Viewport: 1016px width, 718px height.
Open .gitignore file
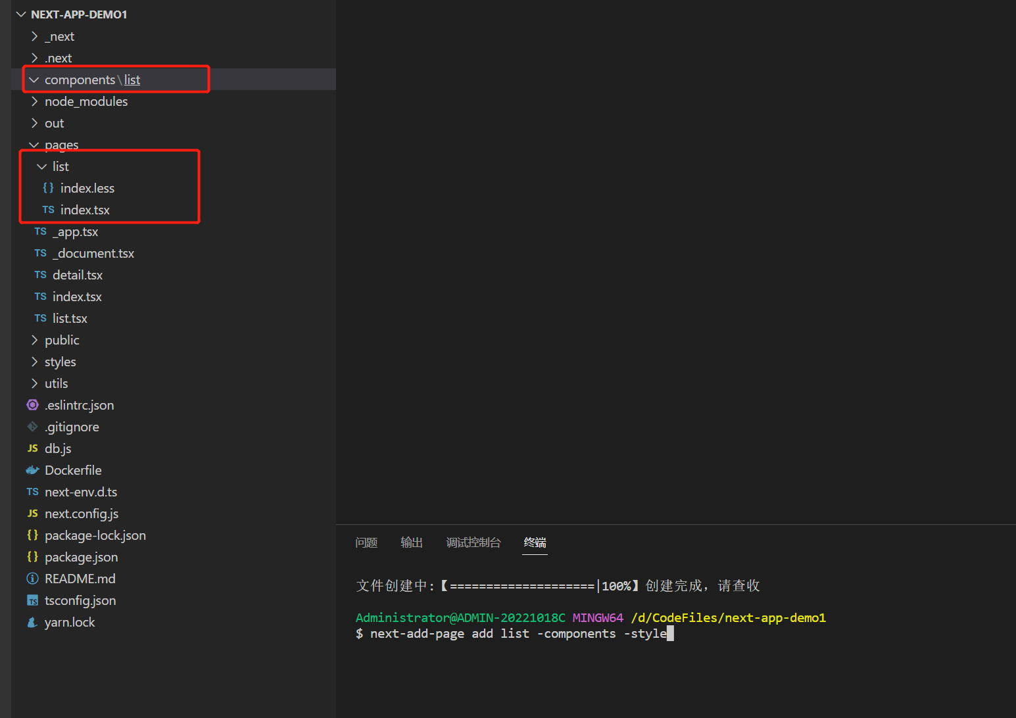72,427
